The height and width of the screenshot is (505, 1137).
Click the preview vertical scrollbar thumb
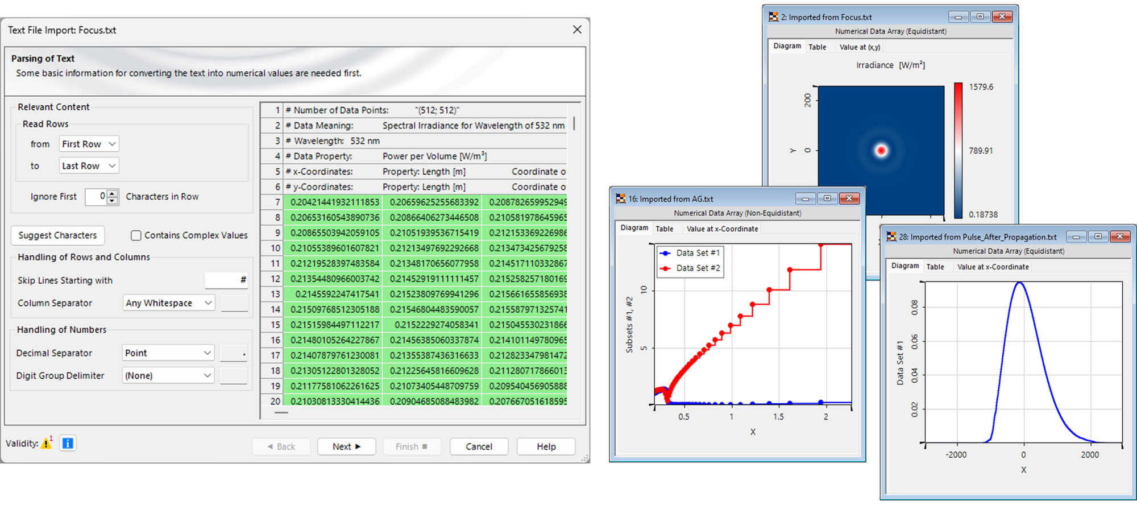click(x=574, y=123)
